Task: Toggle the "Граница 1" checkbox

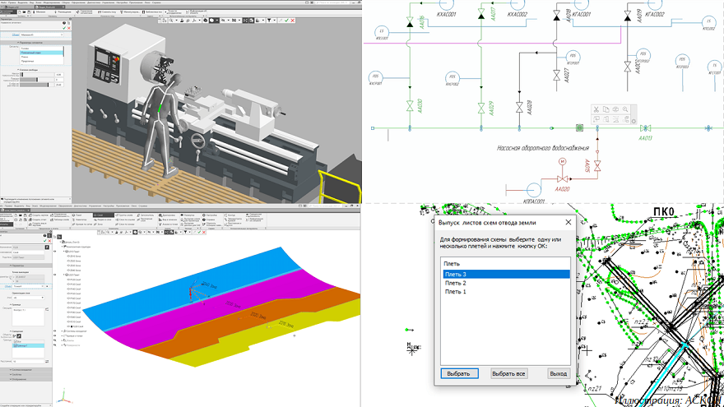Action: click(x=16, y=345)
